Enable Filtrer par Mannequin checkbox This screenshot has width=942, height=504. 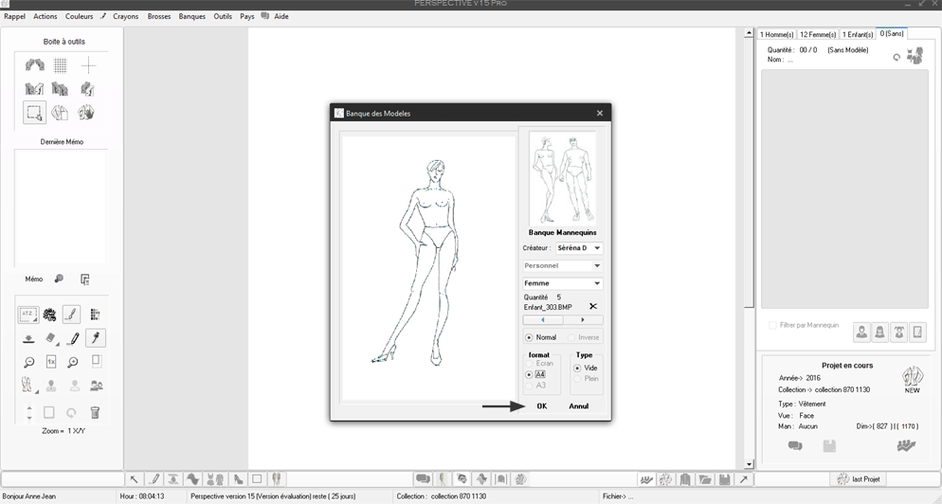(x=773, y=326)
